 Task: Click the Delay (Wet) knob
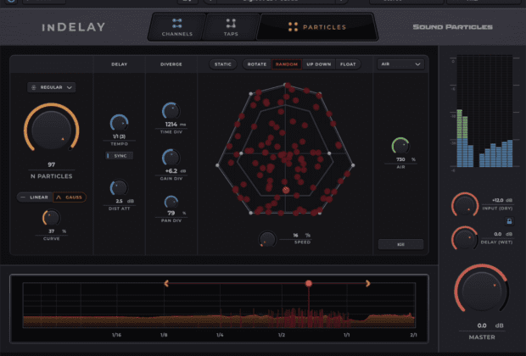pos(465,238)
